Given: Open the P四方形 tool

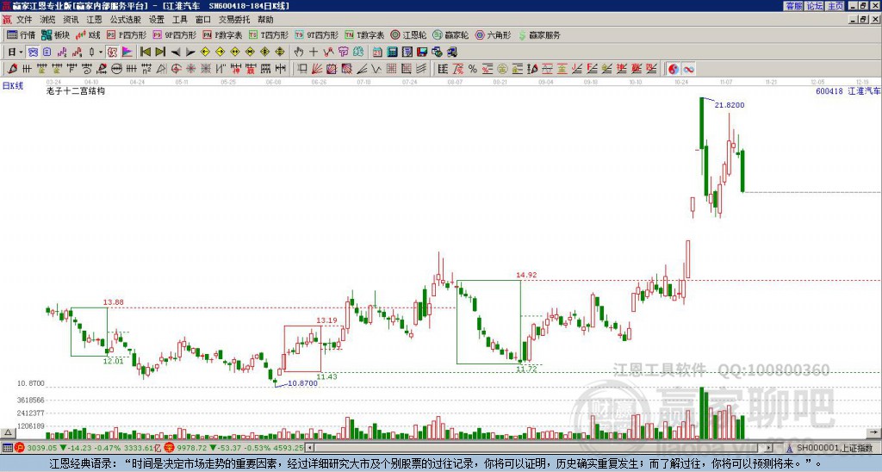Looking at the screenshot, I should click(127, 34).
